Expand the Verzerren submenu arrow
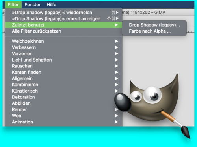This screenshot has height=147, width=197. pyautogui.click(x=117, y=54)
